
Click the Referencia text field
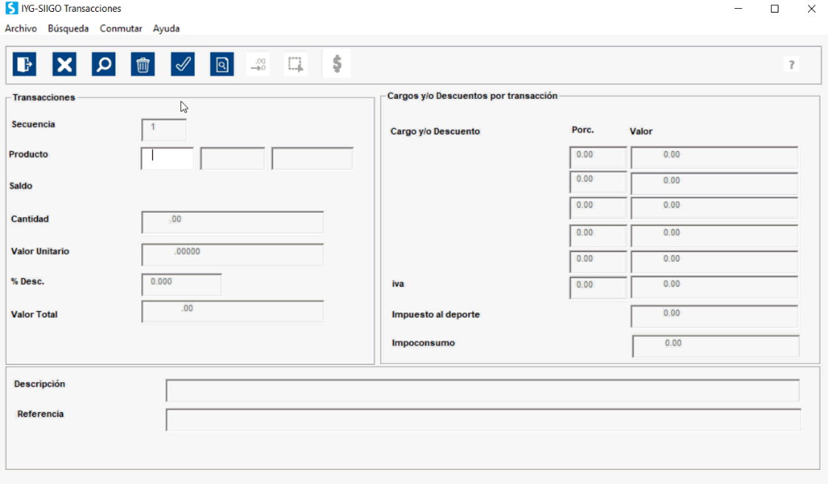click(x=483, y=420)
